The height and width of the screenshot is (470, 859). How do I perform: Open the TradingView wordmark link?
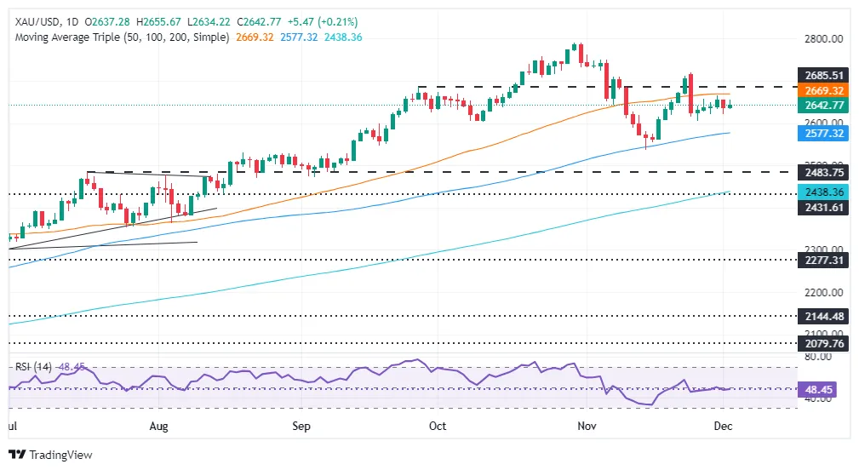(x=60, y=455)
